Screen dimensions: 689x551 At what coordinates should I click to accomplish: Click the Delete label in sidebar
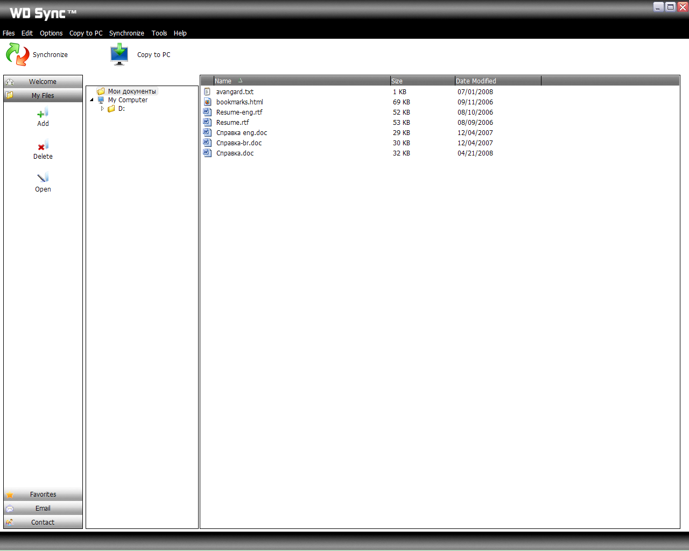[x=43, y=157]
